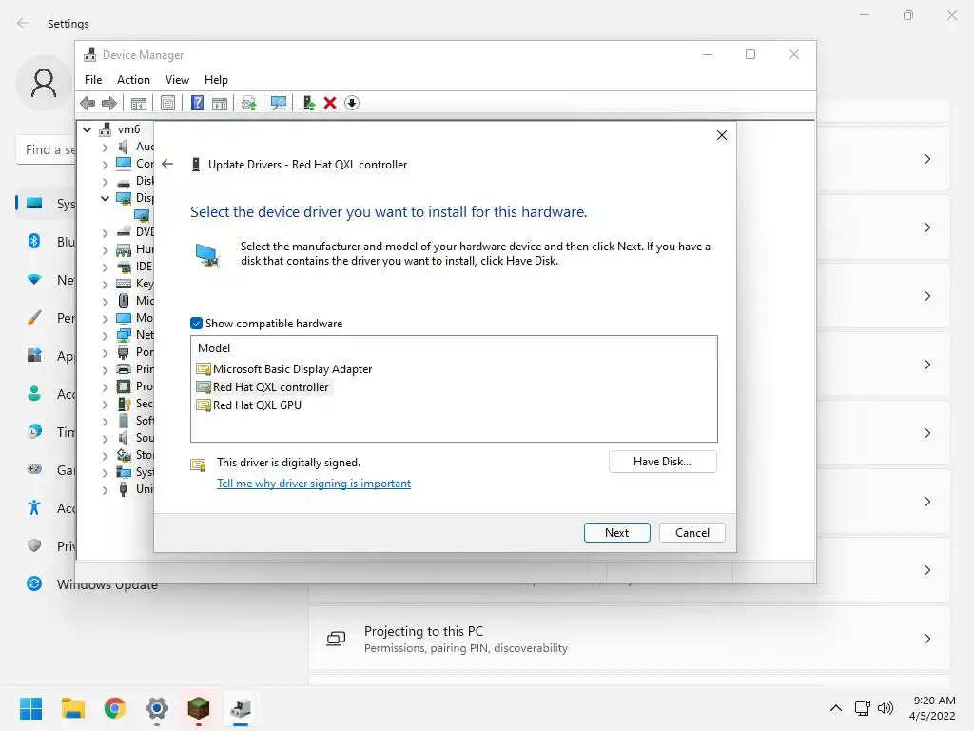Open the Windows Start menu

[x=30, y=708]
